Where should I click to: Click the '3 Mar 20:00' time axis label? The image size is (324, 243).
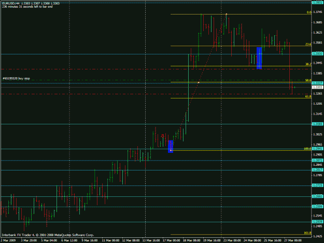(x=29, y=240)
